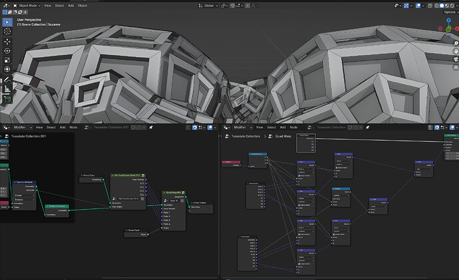Click the Quad Warp.001 node header
459x280 pixels.
pyautogui.click(x=174, y=192)
